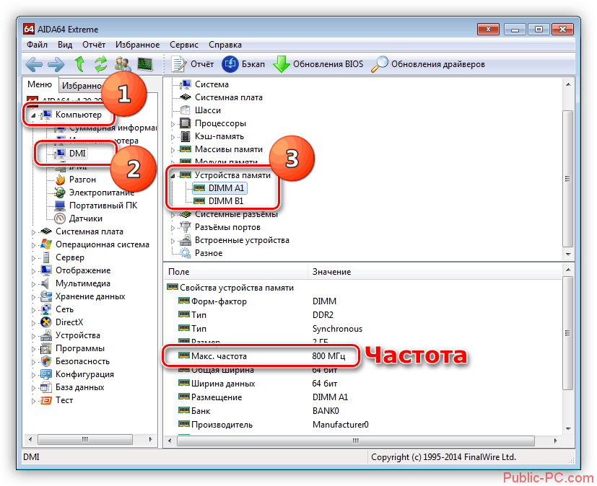Expand the Системная плата tree node
Image resolution: width=597 pixels, height=486 pixels.
point(33,231)
